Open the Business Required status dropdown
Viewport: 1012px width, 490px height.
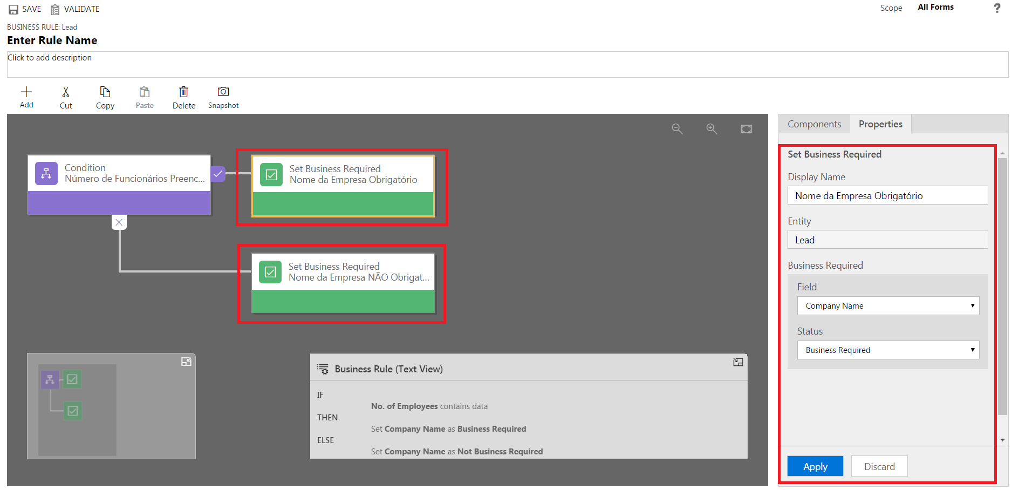[x=888, y=350]
